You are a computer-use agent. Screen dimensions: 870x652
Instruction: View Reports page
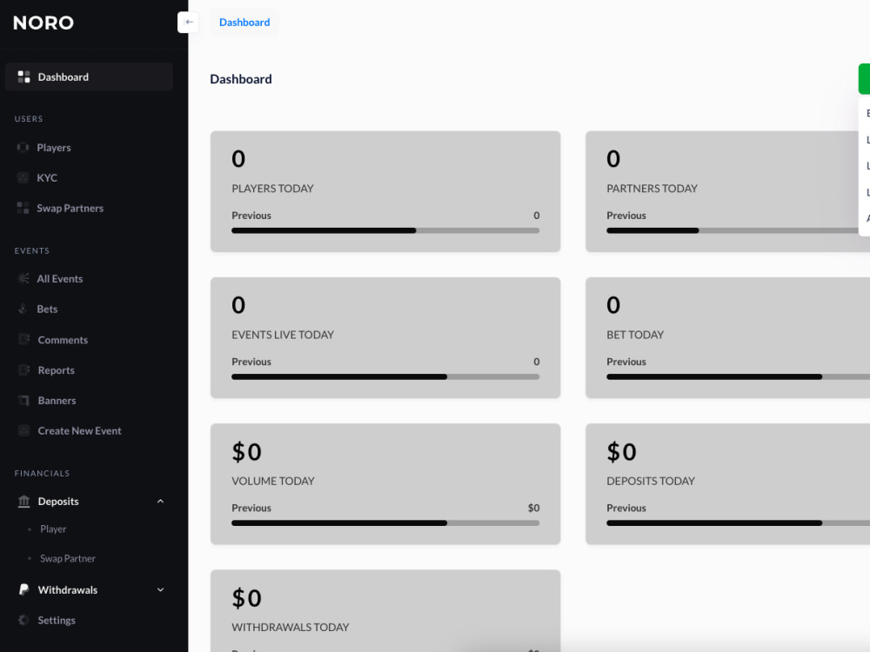[56, 370]
